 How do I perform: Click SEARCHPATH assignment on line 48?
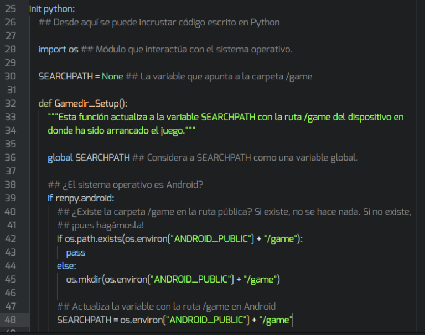[83, 320]
